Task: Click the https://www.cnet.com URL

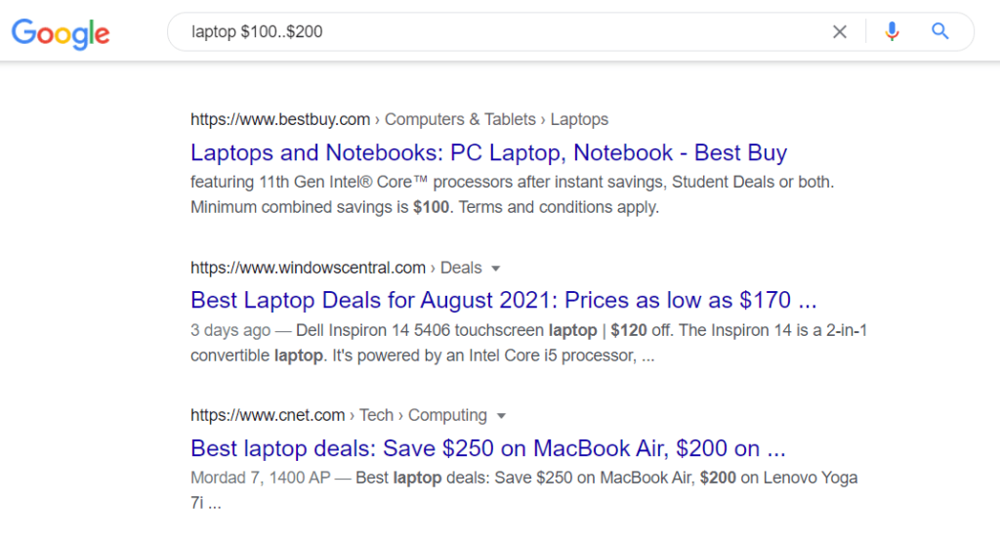Action: (267, 415)
